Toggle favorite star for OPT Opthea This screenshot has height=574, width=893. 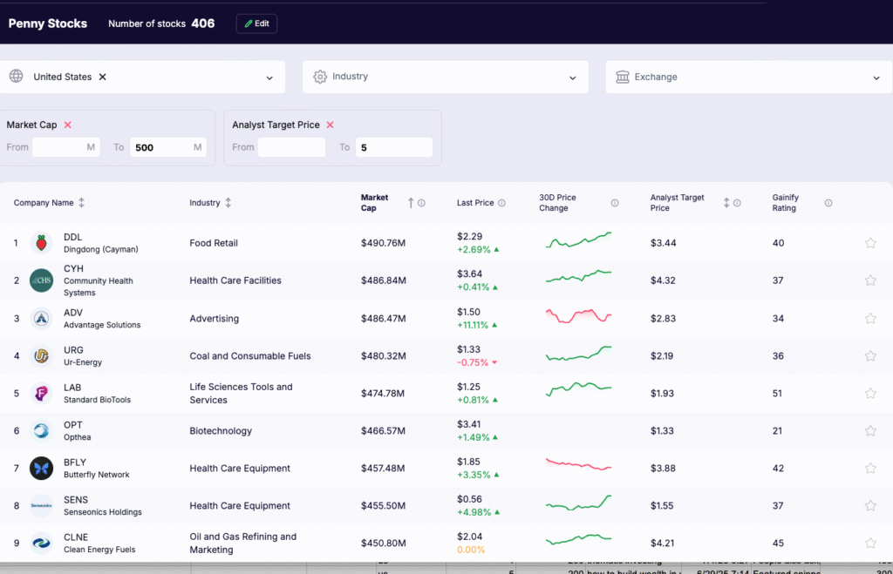(870, 430)
